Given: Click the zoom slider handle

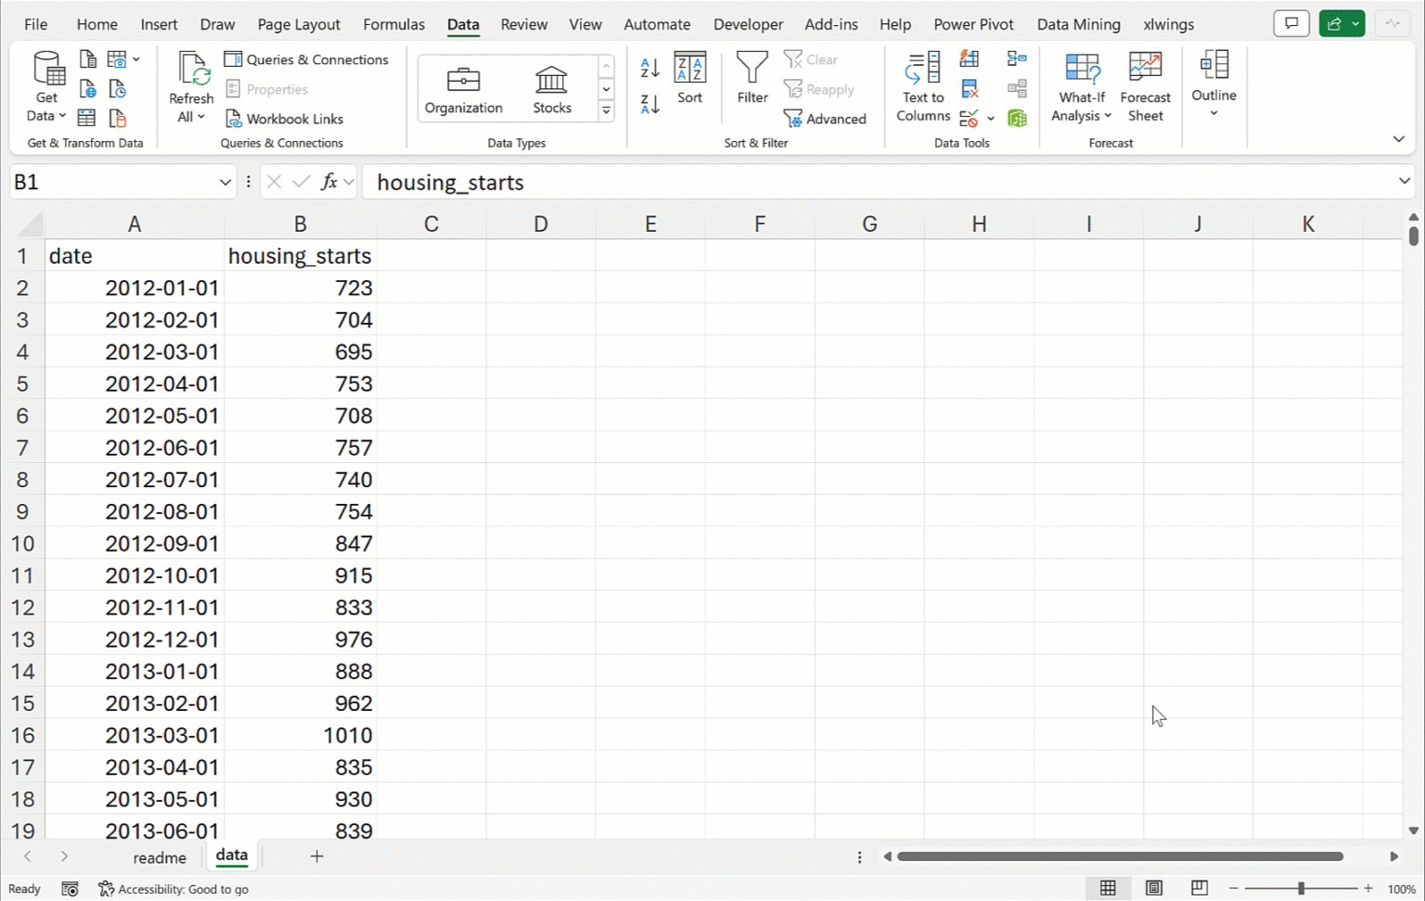Looking at the screenshot, I should click(1301, 888).
